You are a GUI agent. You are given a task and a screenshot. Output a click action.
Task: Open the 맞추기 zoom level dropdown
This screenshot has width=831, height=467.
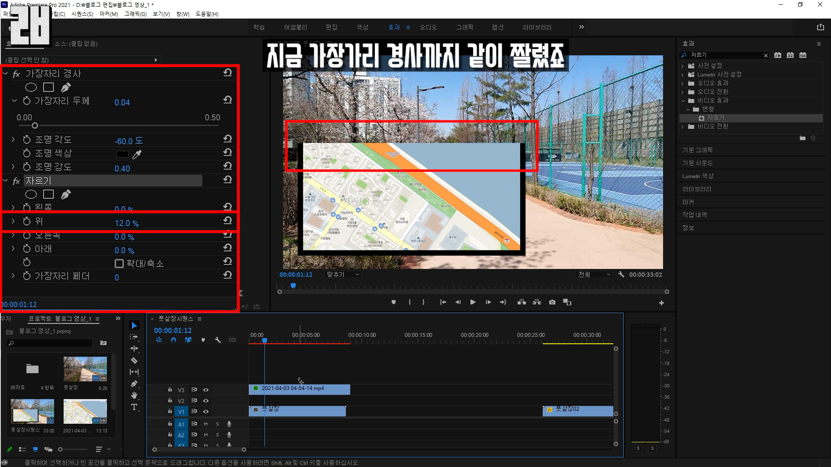point(343,275)
